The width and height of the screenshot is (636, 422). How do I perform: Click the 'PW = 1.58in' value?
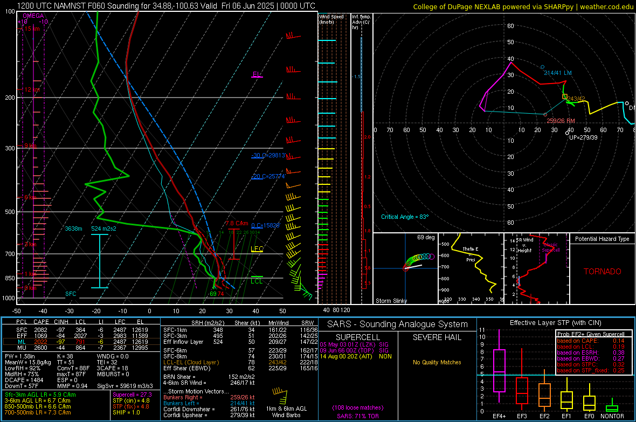click(20, 357)
